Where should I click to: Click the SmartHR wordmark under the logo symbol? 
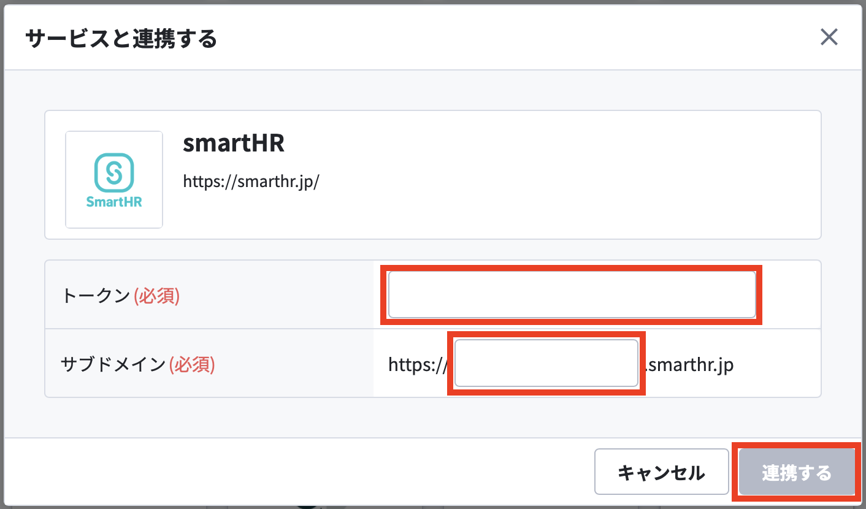coord(114,202)
